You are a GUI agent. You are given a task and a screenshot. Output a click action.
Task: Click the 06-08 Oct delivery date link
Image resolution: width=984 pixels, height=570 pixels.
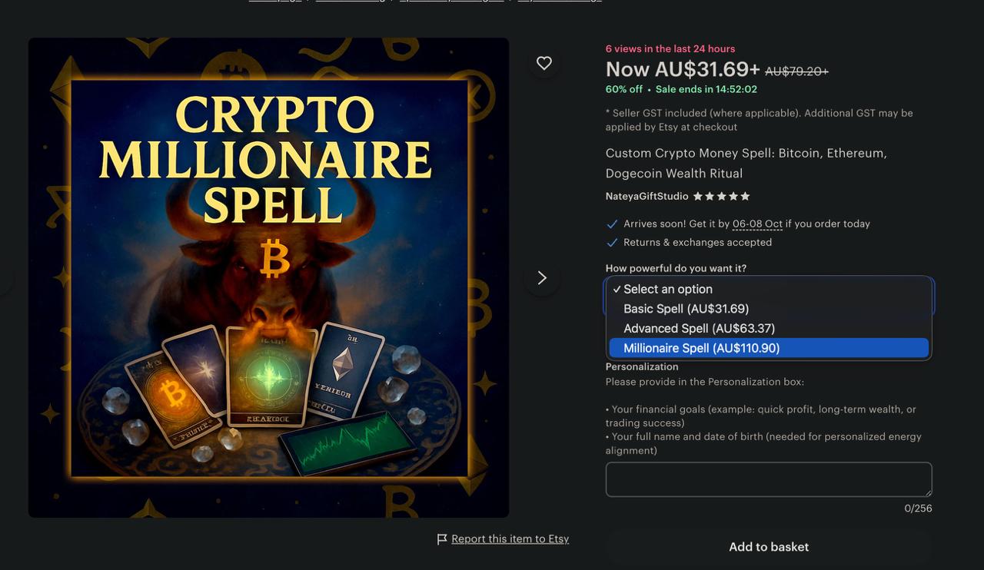[757, 224]
